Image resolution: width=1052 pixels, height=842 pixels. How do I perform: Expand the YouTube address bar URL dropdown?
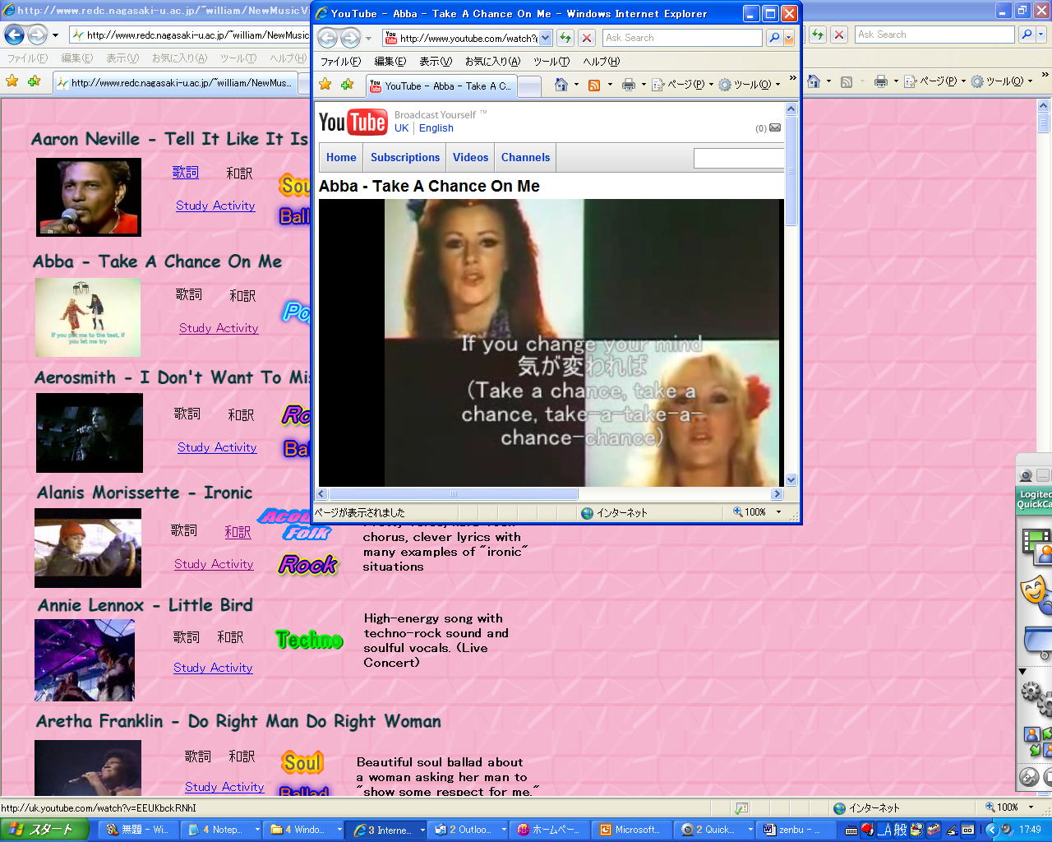545,38
